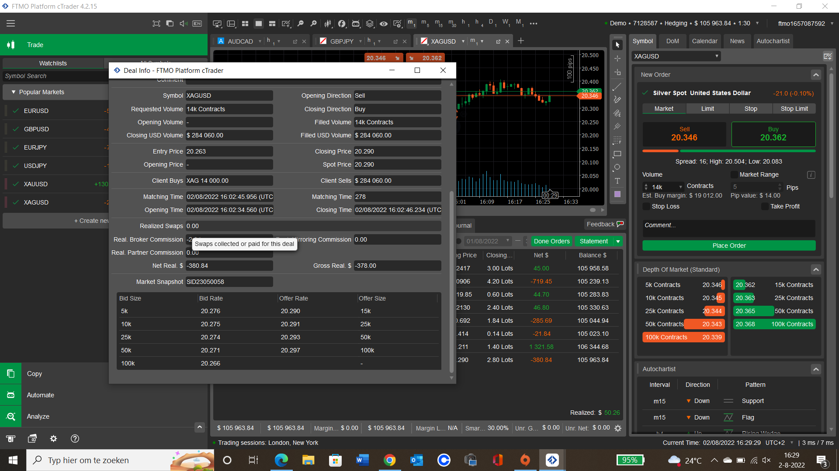This screenshot has height=471, width=839.
Task: Select the crosshair tool in drawing toolbar
Action: click(617, 58)
